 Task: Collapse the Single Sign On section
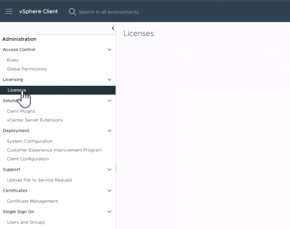point(110,212)
